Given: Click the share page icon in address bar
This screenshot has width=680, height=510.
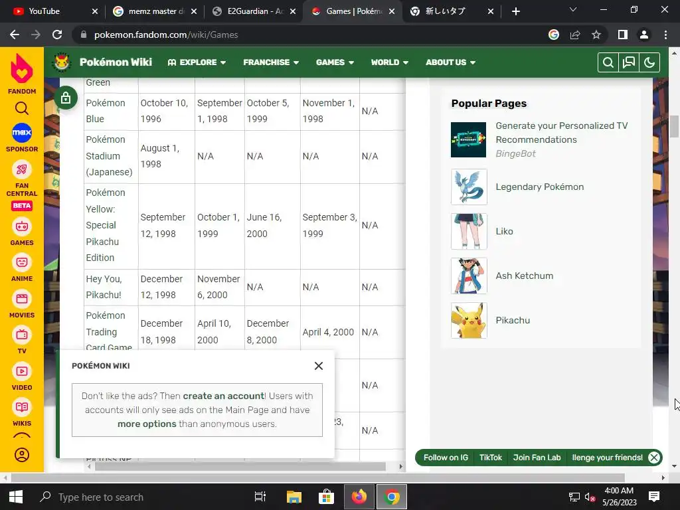Looking at the screenshot, I should point(575,35).
